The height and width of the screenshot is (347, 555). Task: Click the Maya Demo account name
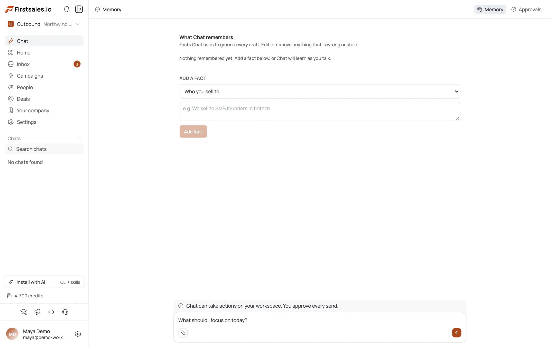pyautogui.click(x=36, y=331)
